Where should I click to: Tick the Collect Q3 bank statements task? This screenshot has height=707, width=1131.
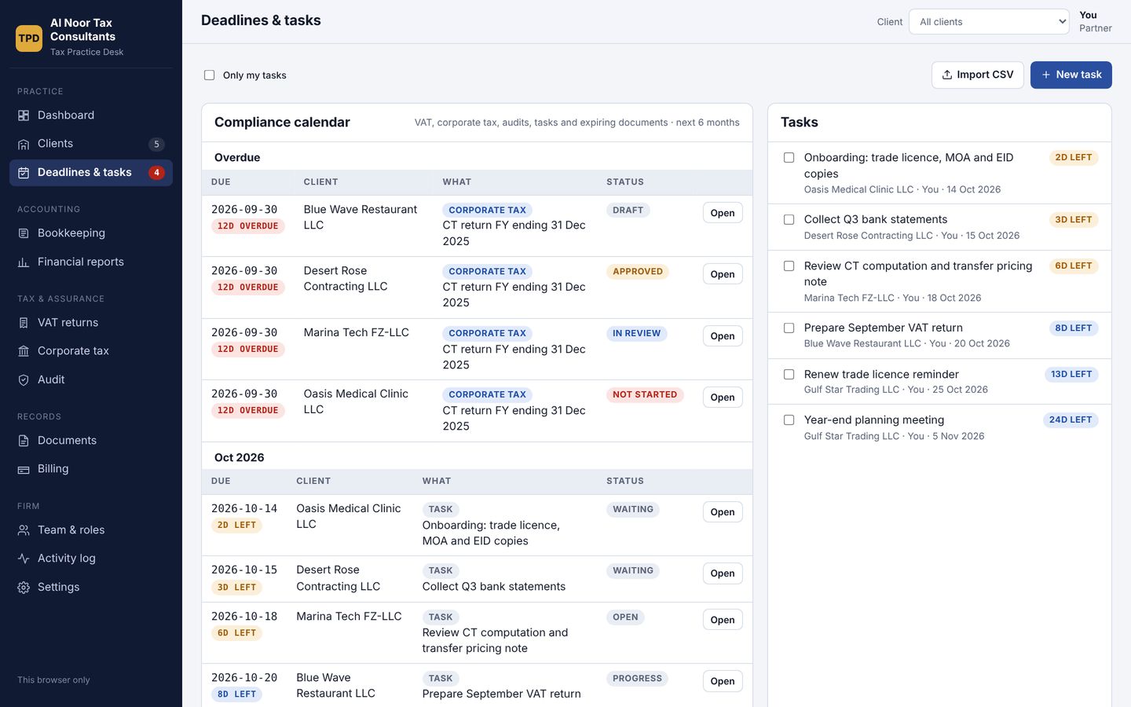789,220
